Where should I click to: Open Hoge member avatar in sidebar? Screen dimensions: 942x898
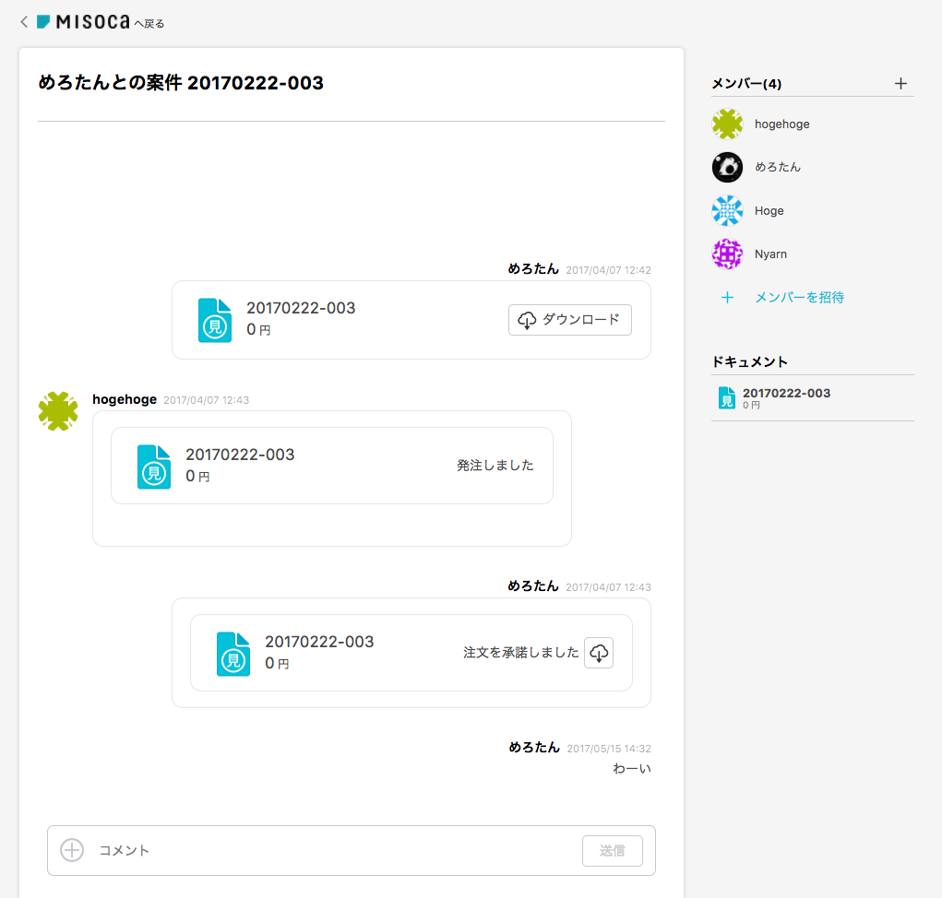coord(727,211)
